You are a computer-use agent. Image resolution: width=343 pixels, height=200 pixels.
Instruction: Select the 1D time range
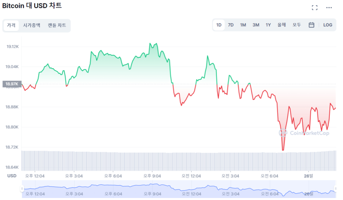pyautogui.click(x=219, y=25)
